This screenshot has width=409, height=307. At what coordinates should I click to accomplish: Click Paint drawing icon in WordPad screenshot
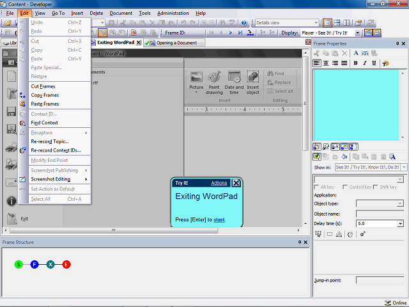pos(214,77)
